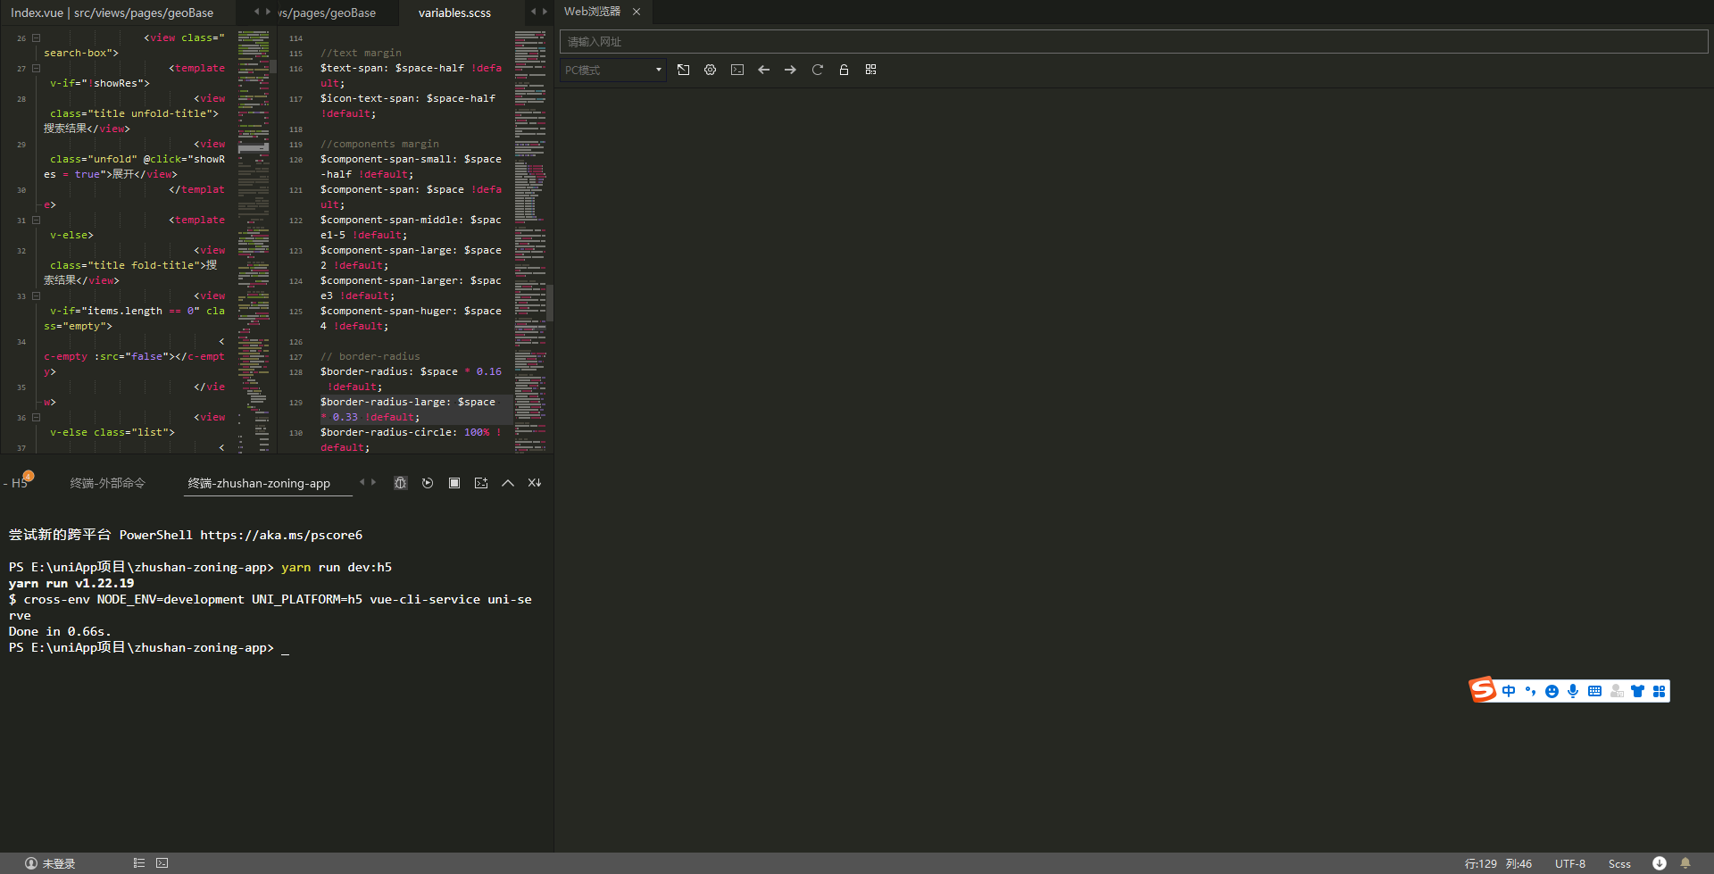Click the variables.scss code minimap
This screenshot has height=874, width=1714.
[530, 241]
